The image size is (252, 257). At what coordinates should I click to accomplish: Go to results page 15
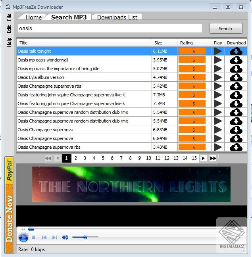coord(194,158)
